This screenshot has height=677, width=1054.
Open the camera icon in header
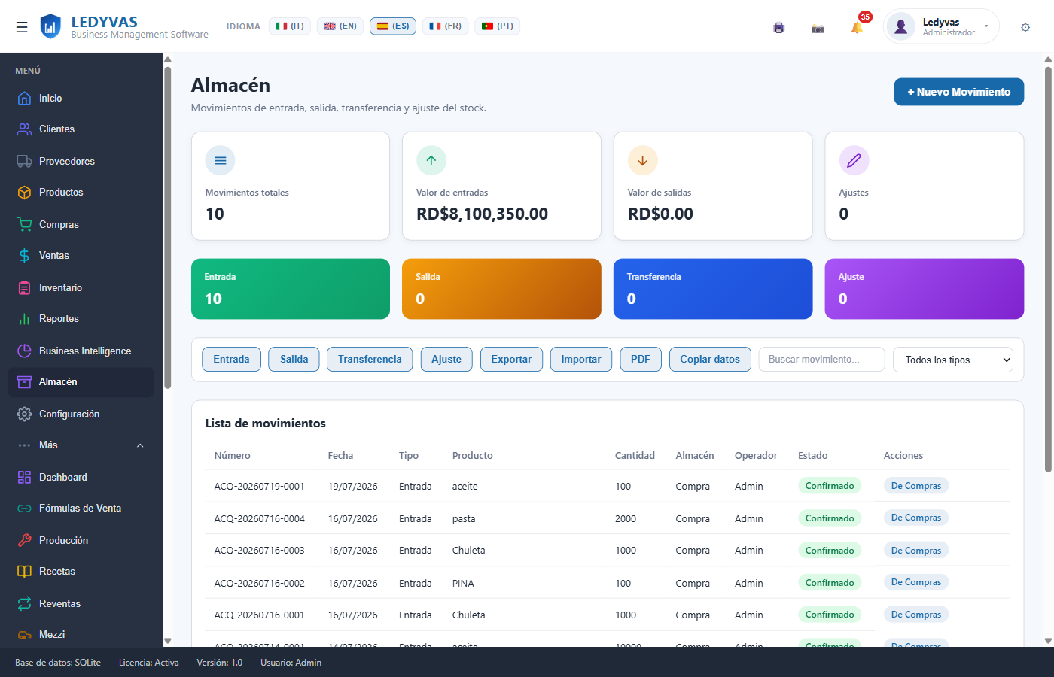[818, 29]
